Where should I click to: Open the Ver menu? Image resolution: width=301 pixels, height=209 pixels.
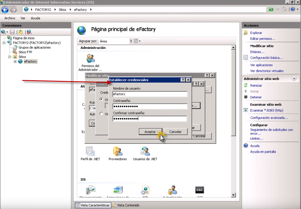[23, 18]
